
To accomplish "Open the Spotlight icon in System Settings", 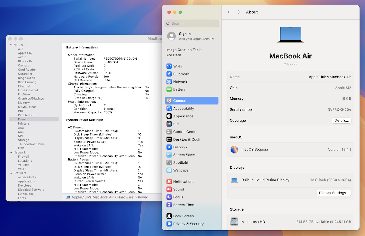I will (169, 162).
